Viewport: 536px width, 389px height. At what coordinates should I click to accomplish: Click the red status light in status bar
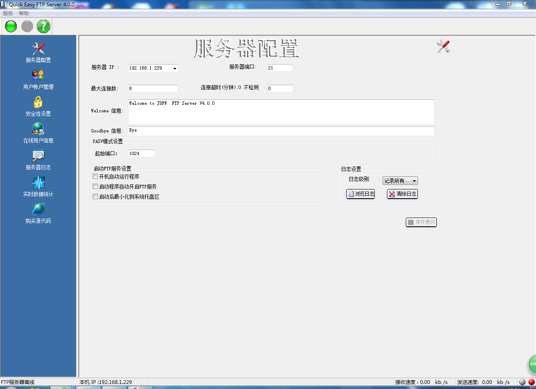point(531,382)
